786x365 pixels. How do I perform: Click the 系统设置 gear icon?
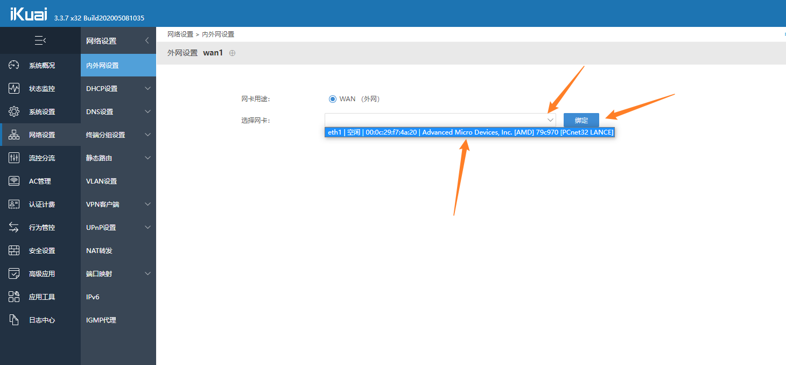pyautogui.click(x=14, y=111)
